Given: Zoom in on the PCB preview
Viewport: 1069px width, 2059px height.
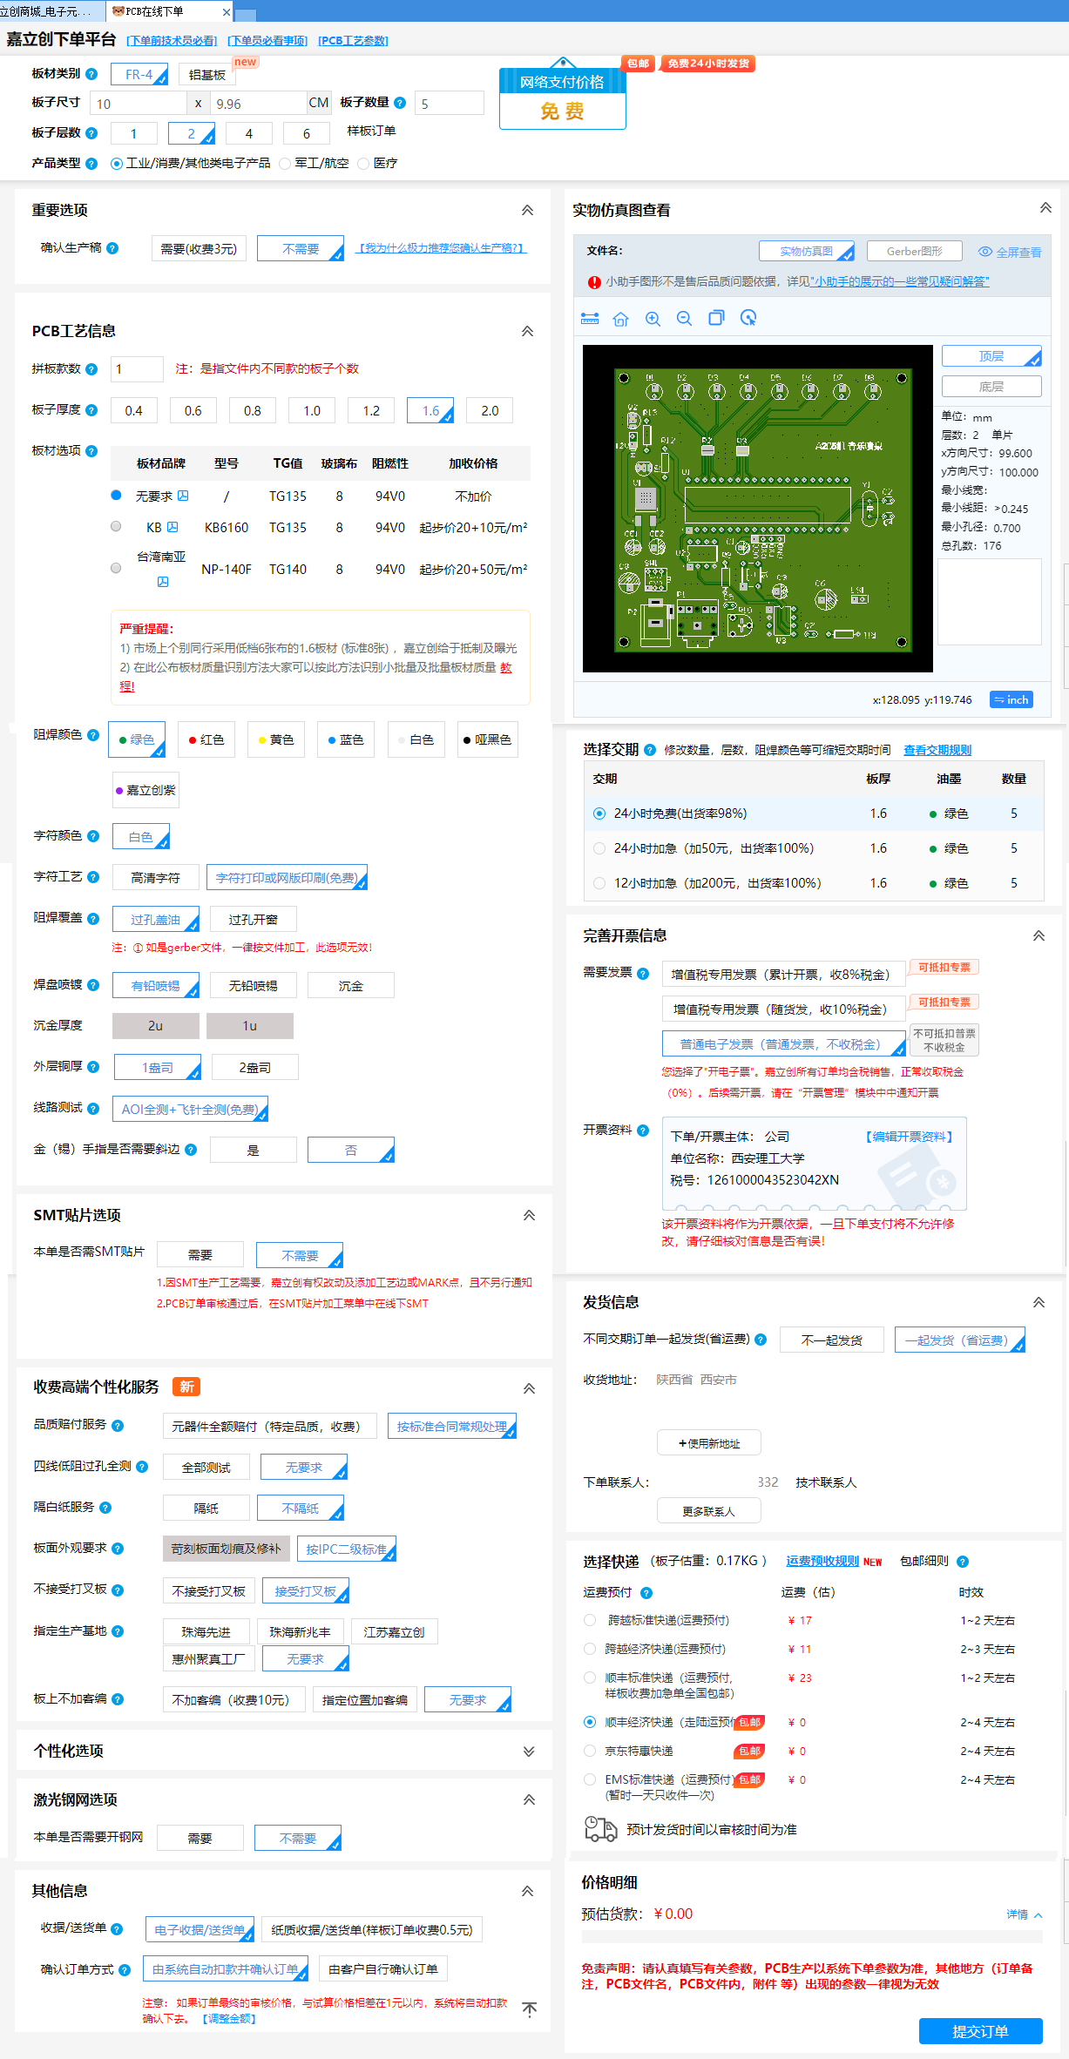Looking at the screenshot, I should [653, 319].
